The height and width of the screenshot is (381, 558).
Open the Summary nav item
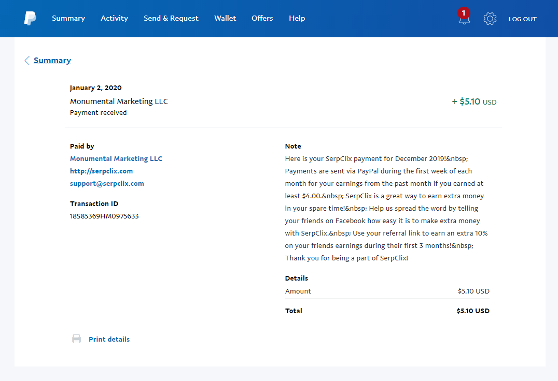coord(68,18)
